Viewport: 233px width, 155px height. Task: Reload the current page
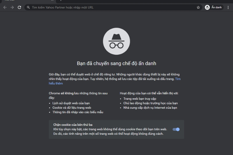pyautogui.click(x=19, y=7)
